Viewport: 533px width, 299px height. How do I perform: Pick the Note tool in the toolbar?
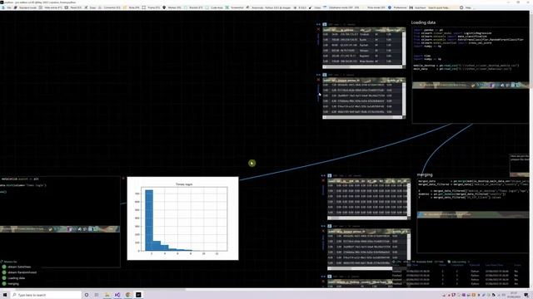click(132, 7)
